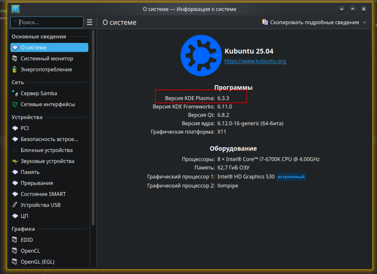The width and height of the screenshot is (377, 274).
Task: Show Прерывания page
Action: pyautogui.click(x=49, y=183)
